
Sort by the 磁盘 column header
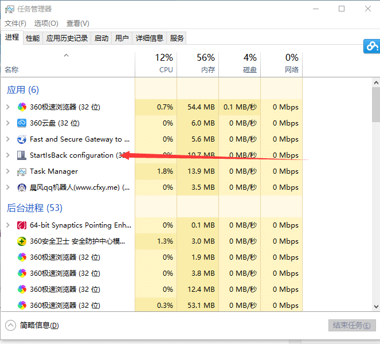[x=240, y=64]
